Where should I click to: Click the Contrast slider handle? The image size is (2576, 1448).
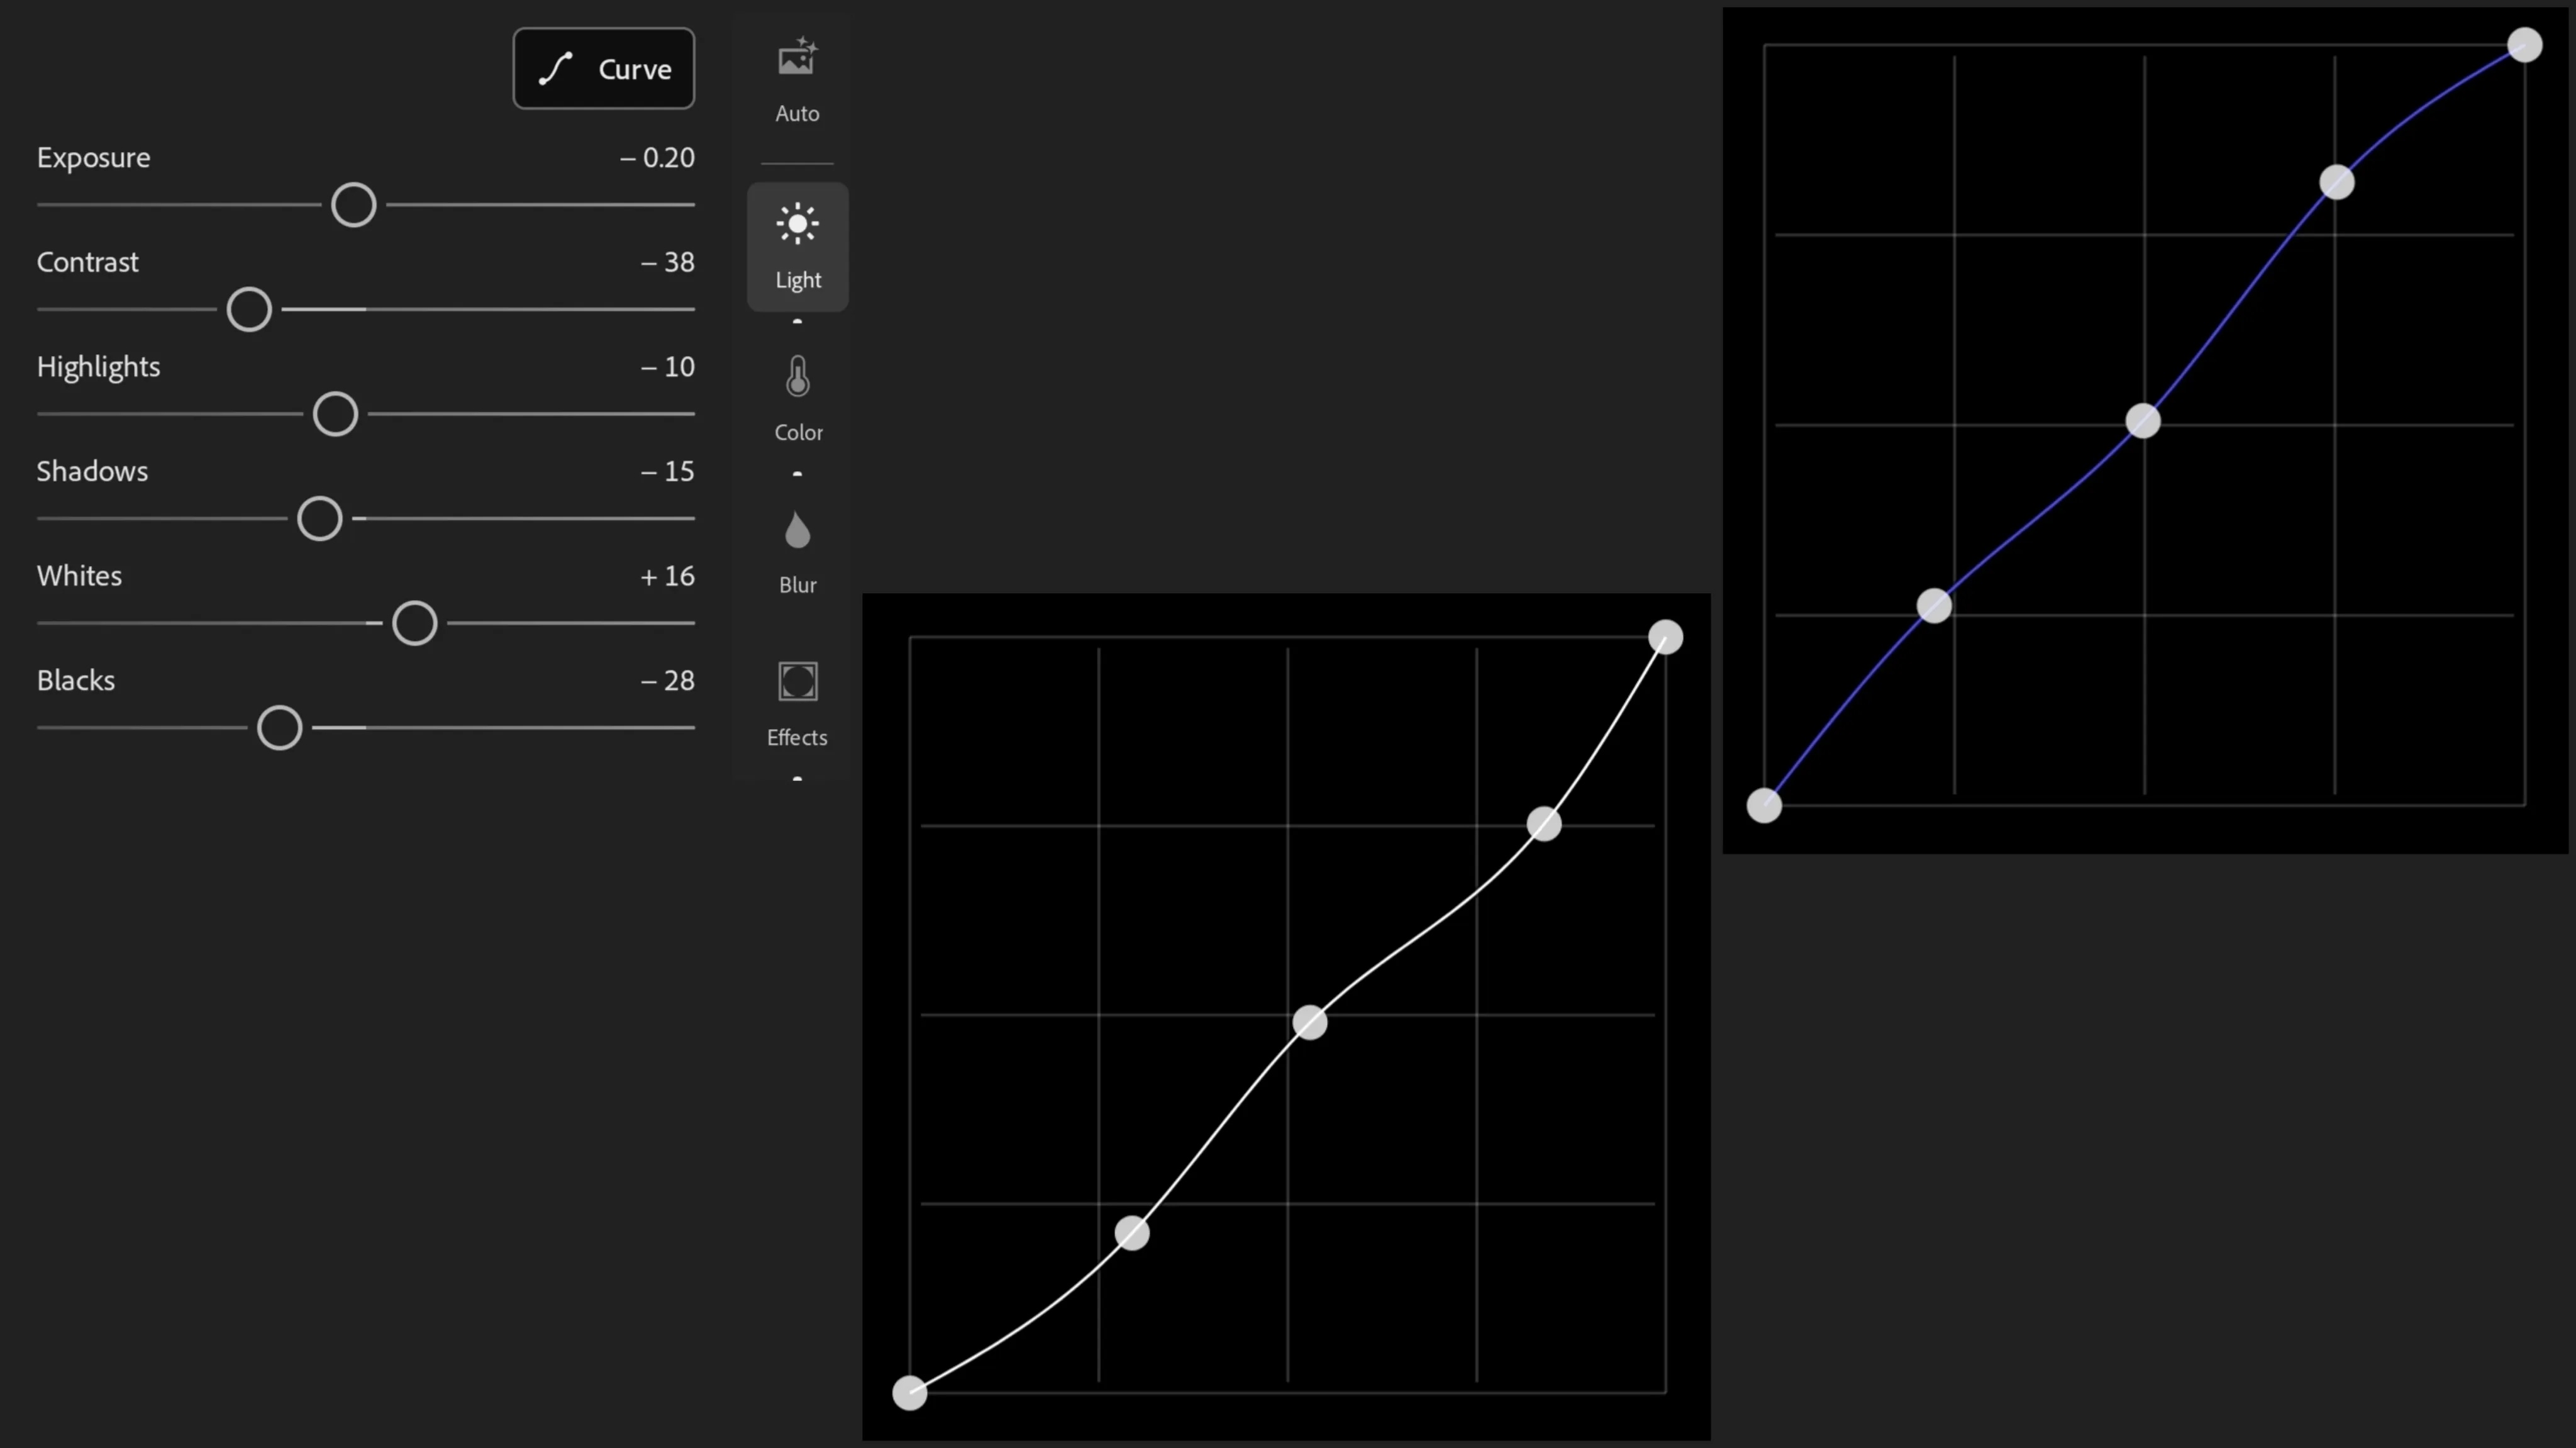click(x=249, y=310)
